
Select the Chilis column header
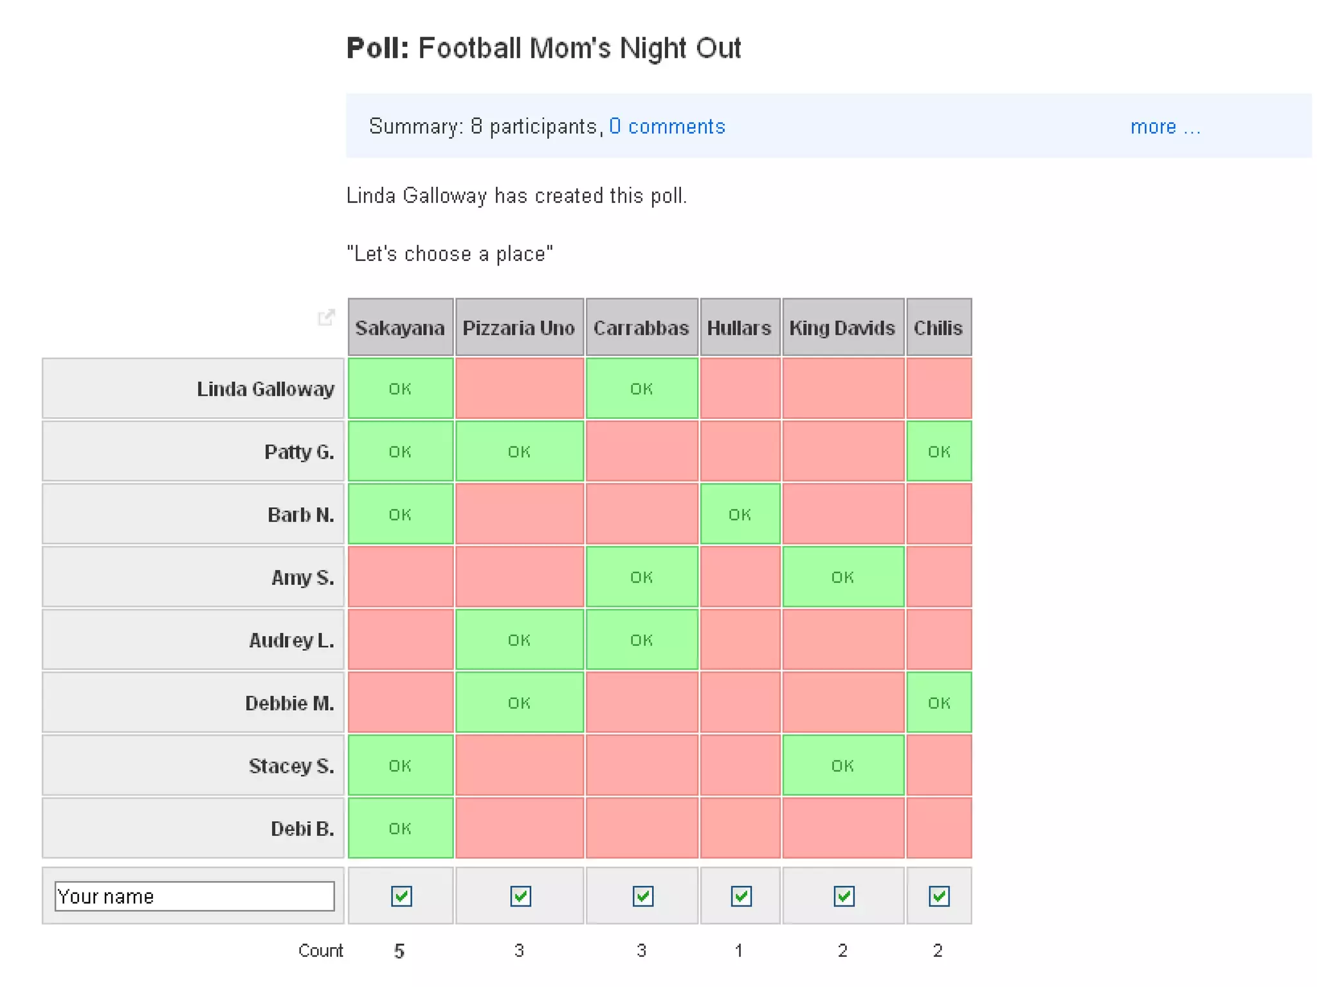point(938,328)
